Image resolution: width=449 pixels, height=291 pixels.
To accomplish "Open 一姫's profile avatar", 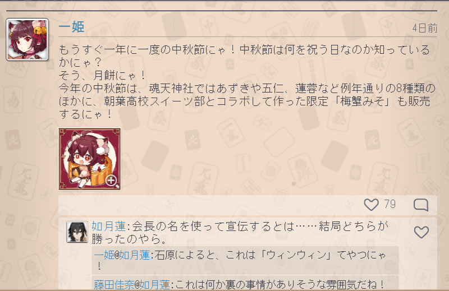I will (27, 39).
